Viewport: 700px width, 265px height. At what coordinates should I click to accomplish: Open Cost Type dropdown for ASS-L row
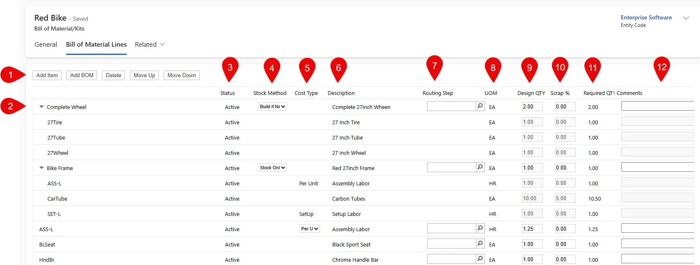[x=310, y=229]
